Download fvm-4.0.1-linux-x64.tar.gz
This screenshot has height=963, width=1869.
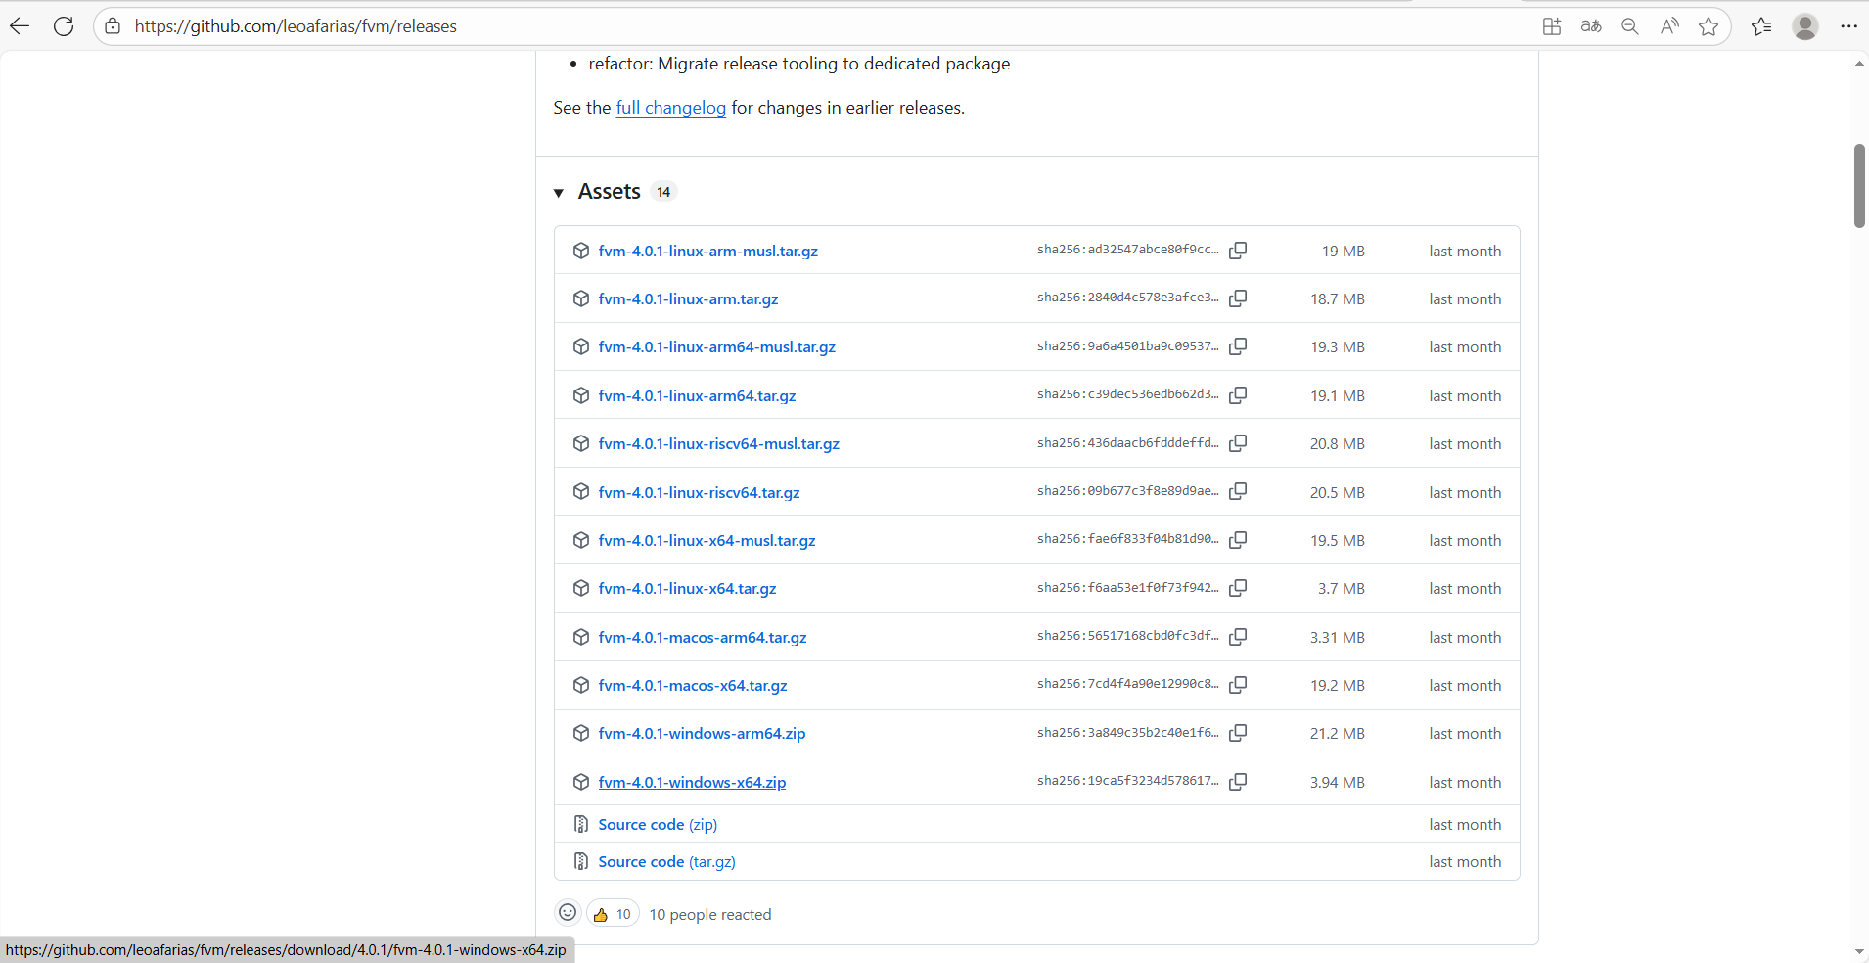pyautogui.click(x=687, y=589)
